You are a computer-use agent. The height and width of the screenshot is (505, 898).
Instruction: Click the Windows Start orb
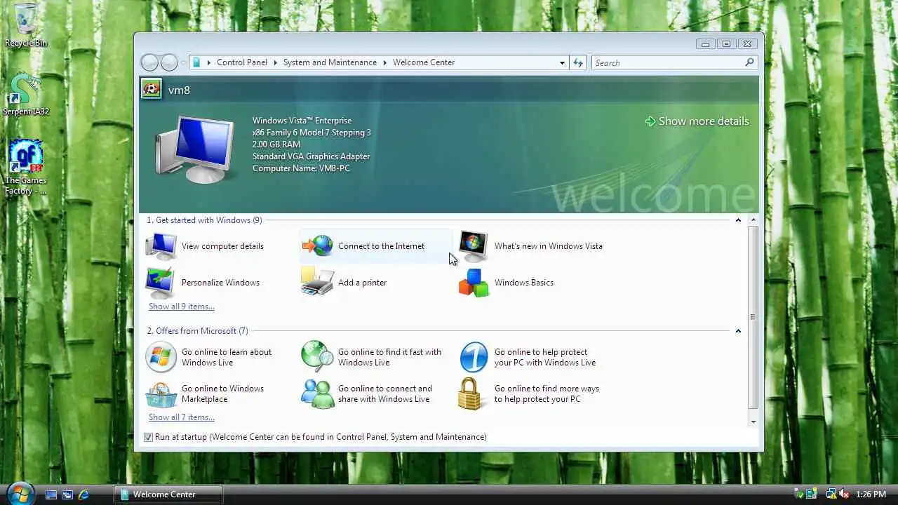(x=20, y=492)
